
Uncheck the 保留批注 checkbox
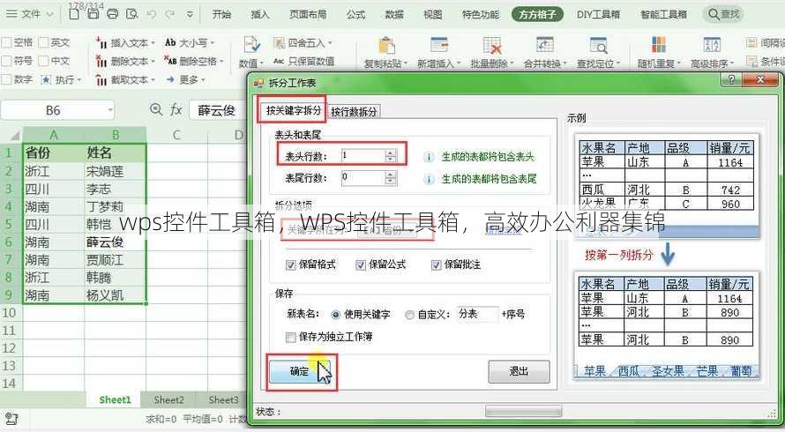[436, 265]
